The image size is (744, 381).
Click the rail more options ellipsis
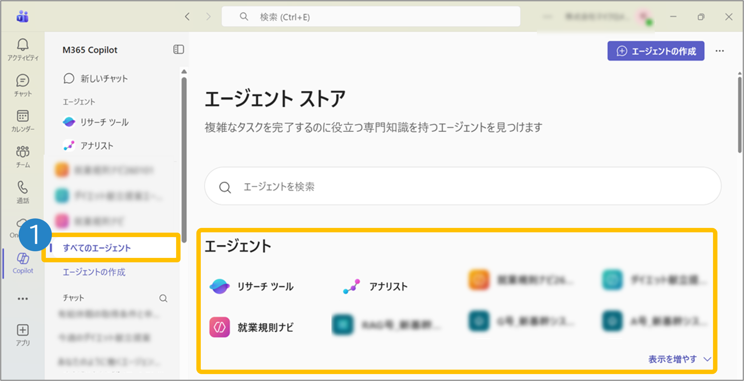pyautogui.click(x=22, y=299)
